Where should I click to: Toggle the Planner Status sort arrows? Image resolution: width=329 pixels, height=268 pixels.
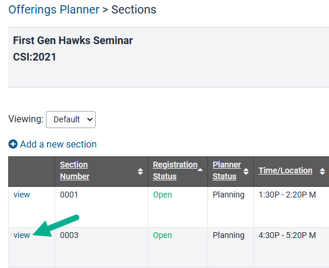tap(246, 172)
